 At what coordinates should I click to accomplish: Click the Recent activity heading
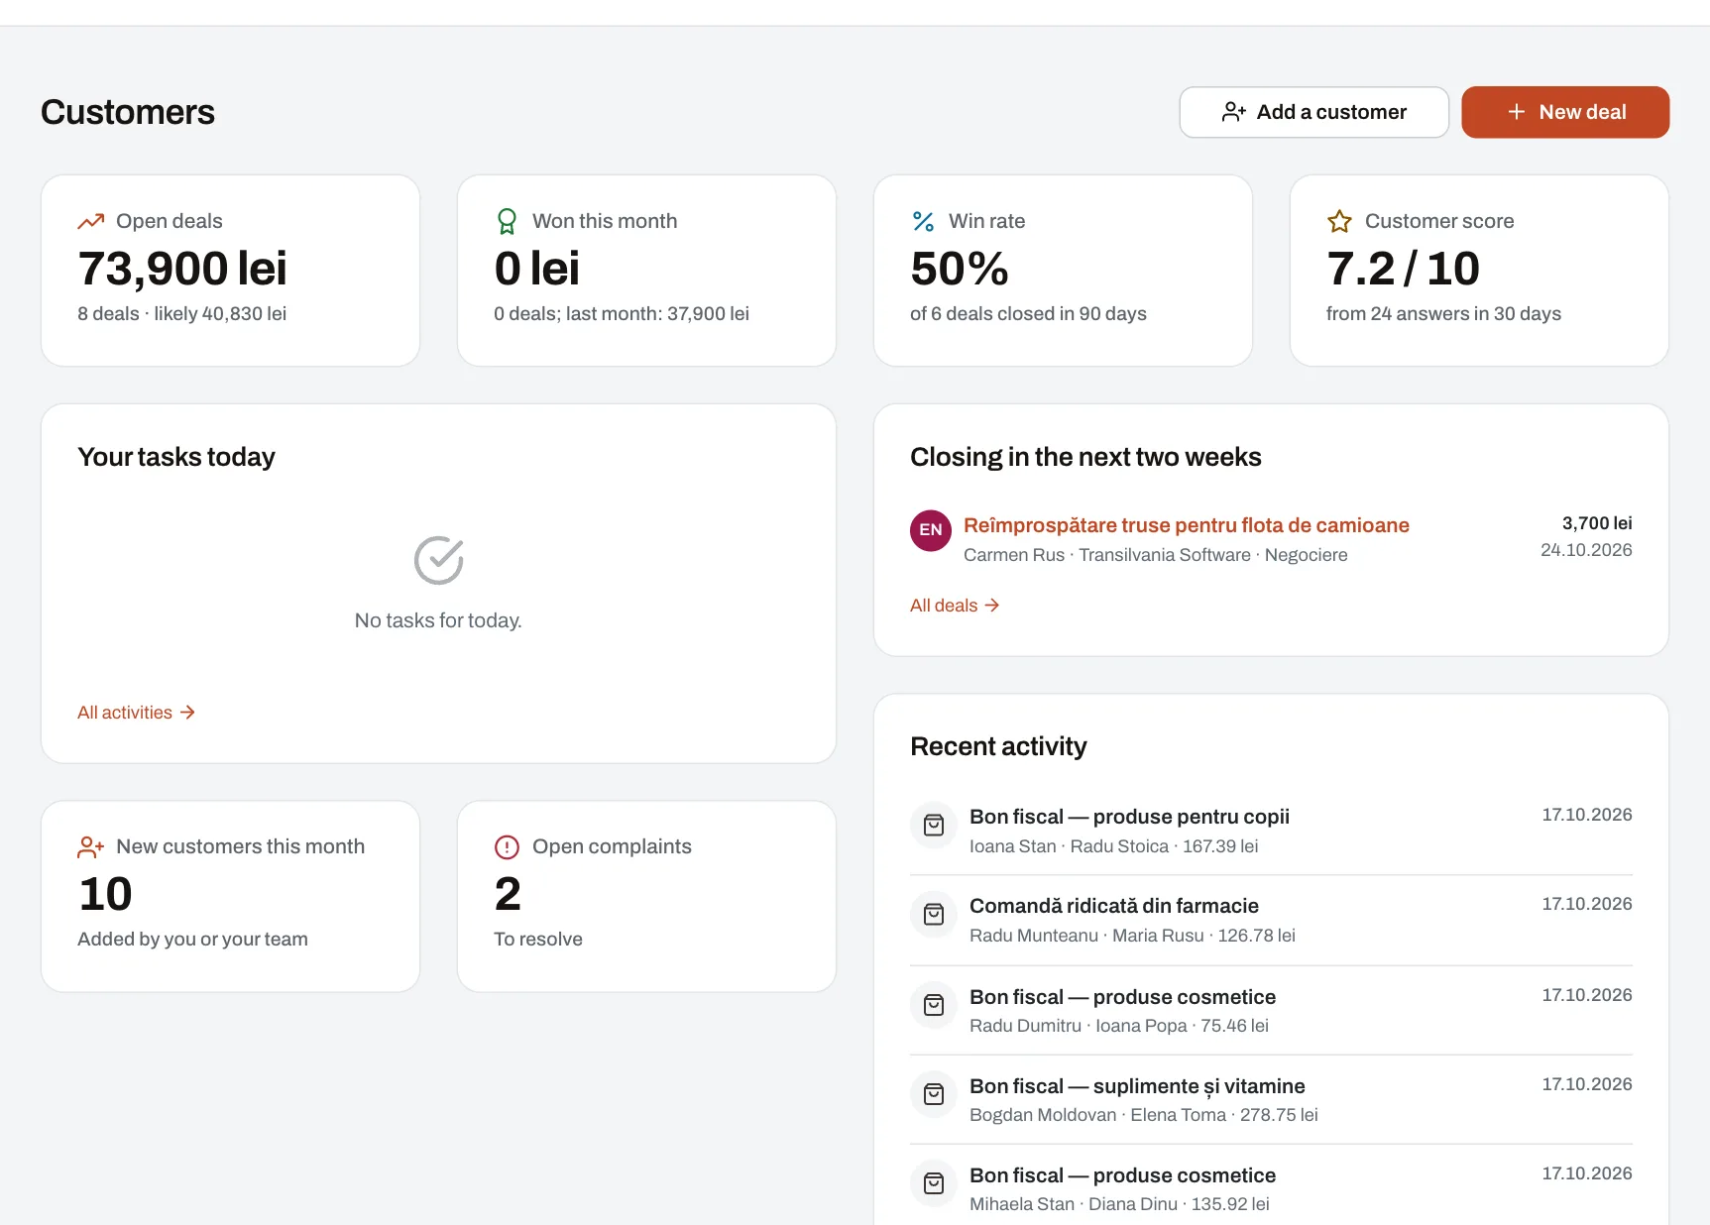(x=998, y=746)
